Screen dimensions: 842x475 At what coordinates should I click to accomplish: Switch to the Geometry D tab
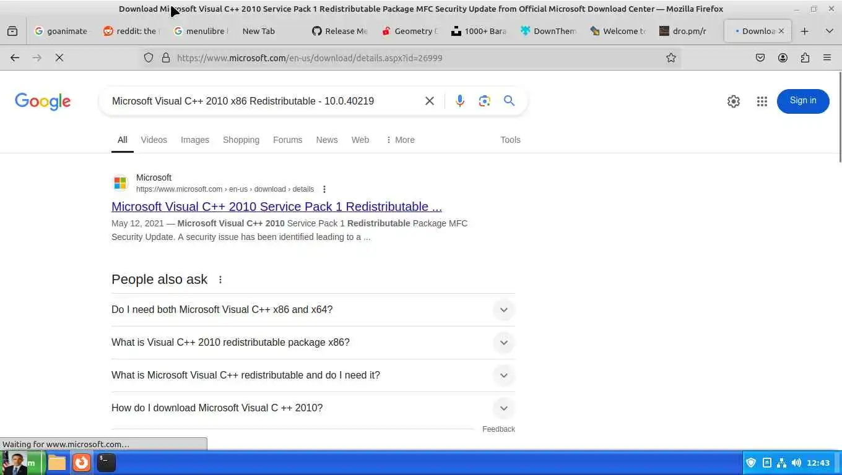tap(410, 31)
